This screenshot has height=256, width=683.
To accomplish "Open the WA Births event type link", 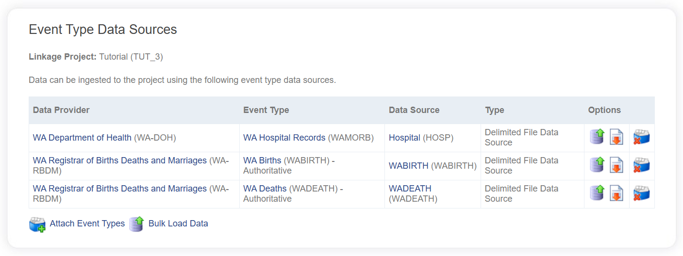I will (262, 160).
